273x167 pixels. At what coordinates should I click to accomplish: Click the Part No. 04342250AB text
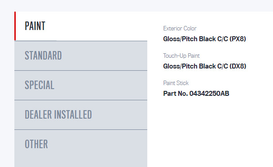tap(196, 94)
